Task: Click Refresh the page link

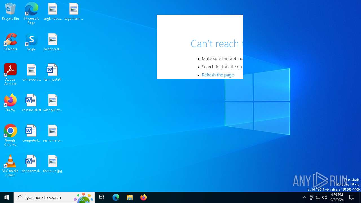Action: click(218, 75)
